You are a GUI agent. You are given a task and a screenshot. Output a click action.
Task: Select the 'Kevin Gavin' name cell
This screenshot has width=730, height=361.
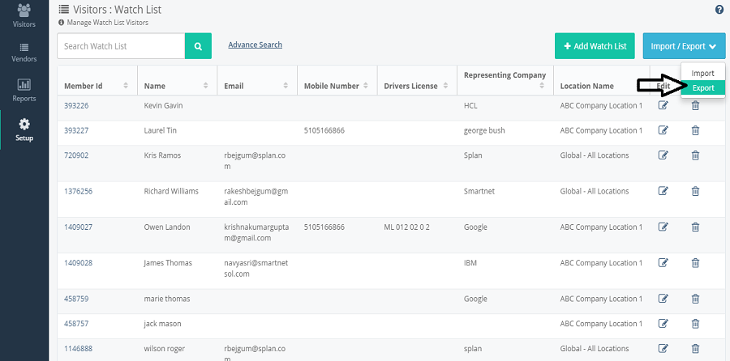click(163, 105)
